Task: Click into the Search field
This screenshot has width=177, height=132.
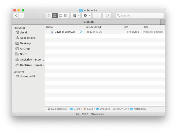Action: pyautogui.click(x=140, y=16)
